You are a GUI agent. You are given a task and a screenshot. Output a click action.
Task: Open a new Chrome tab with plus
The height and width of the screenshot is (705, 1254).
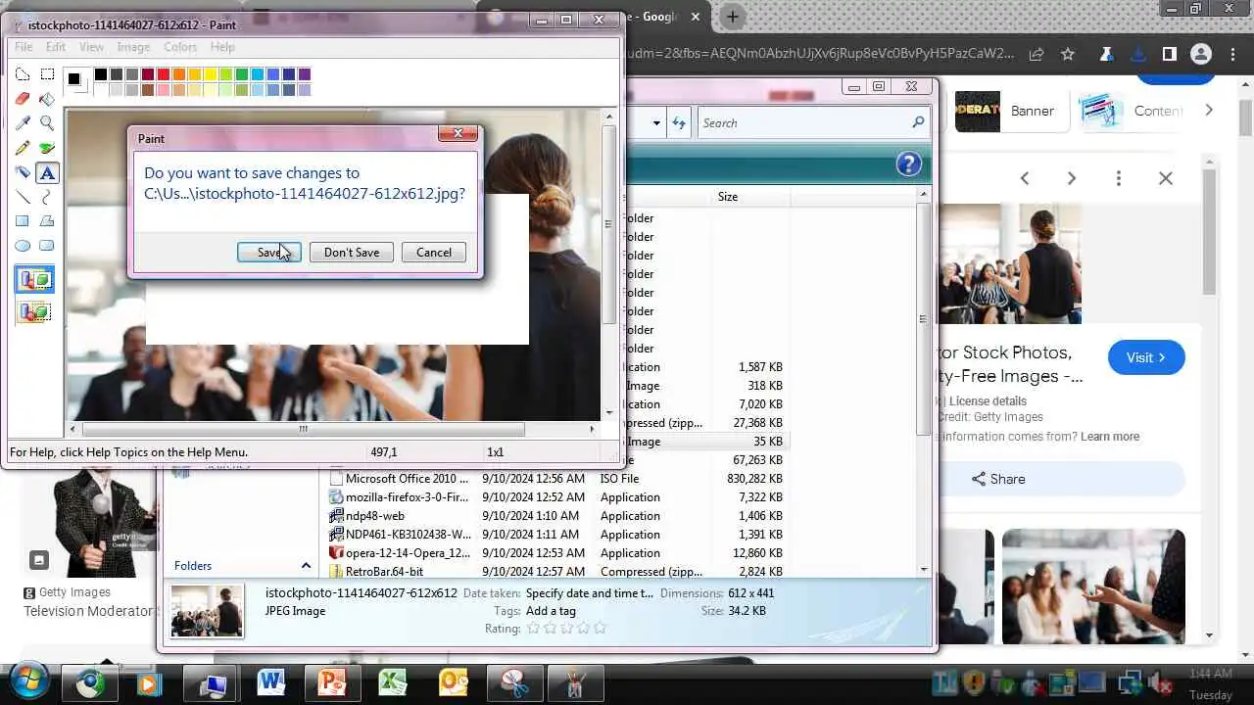pyautogui.click(x=732, y=17)
